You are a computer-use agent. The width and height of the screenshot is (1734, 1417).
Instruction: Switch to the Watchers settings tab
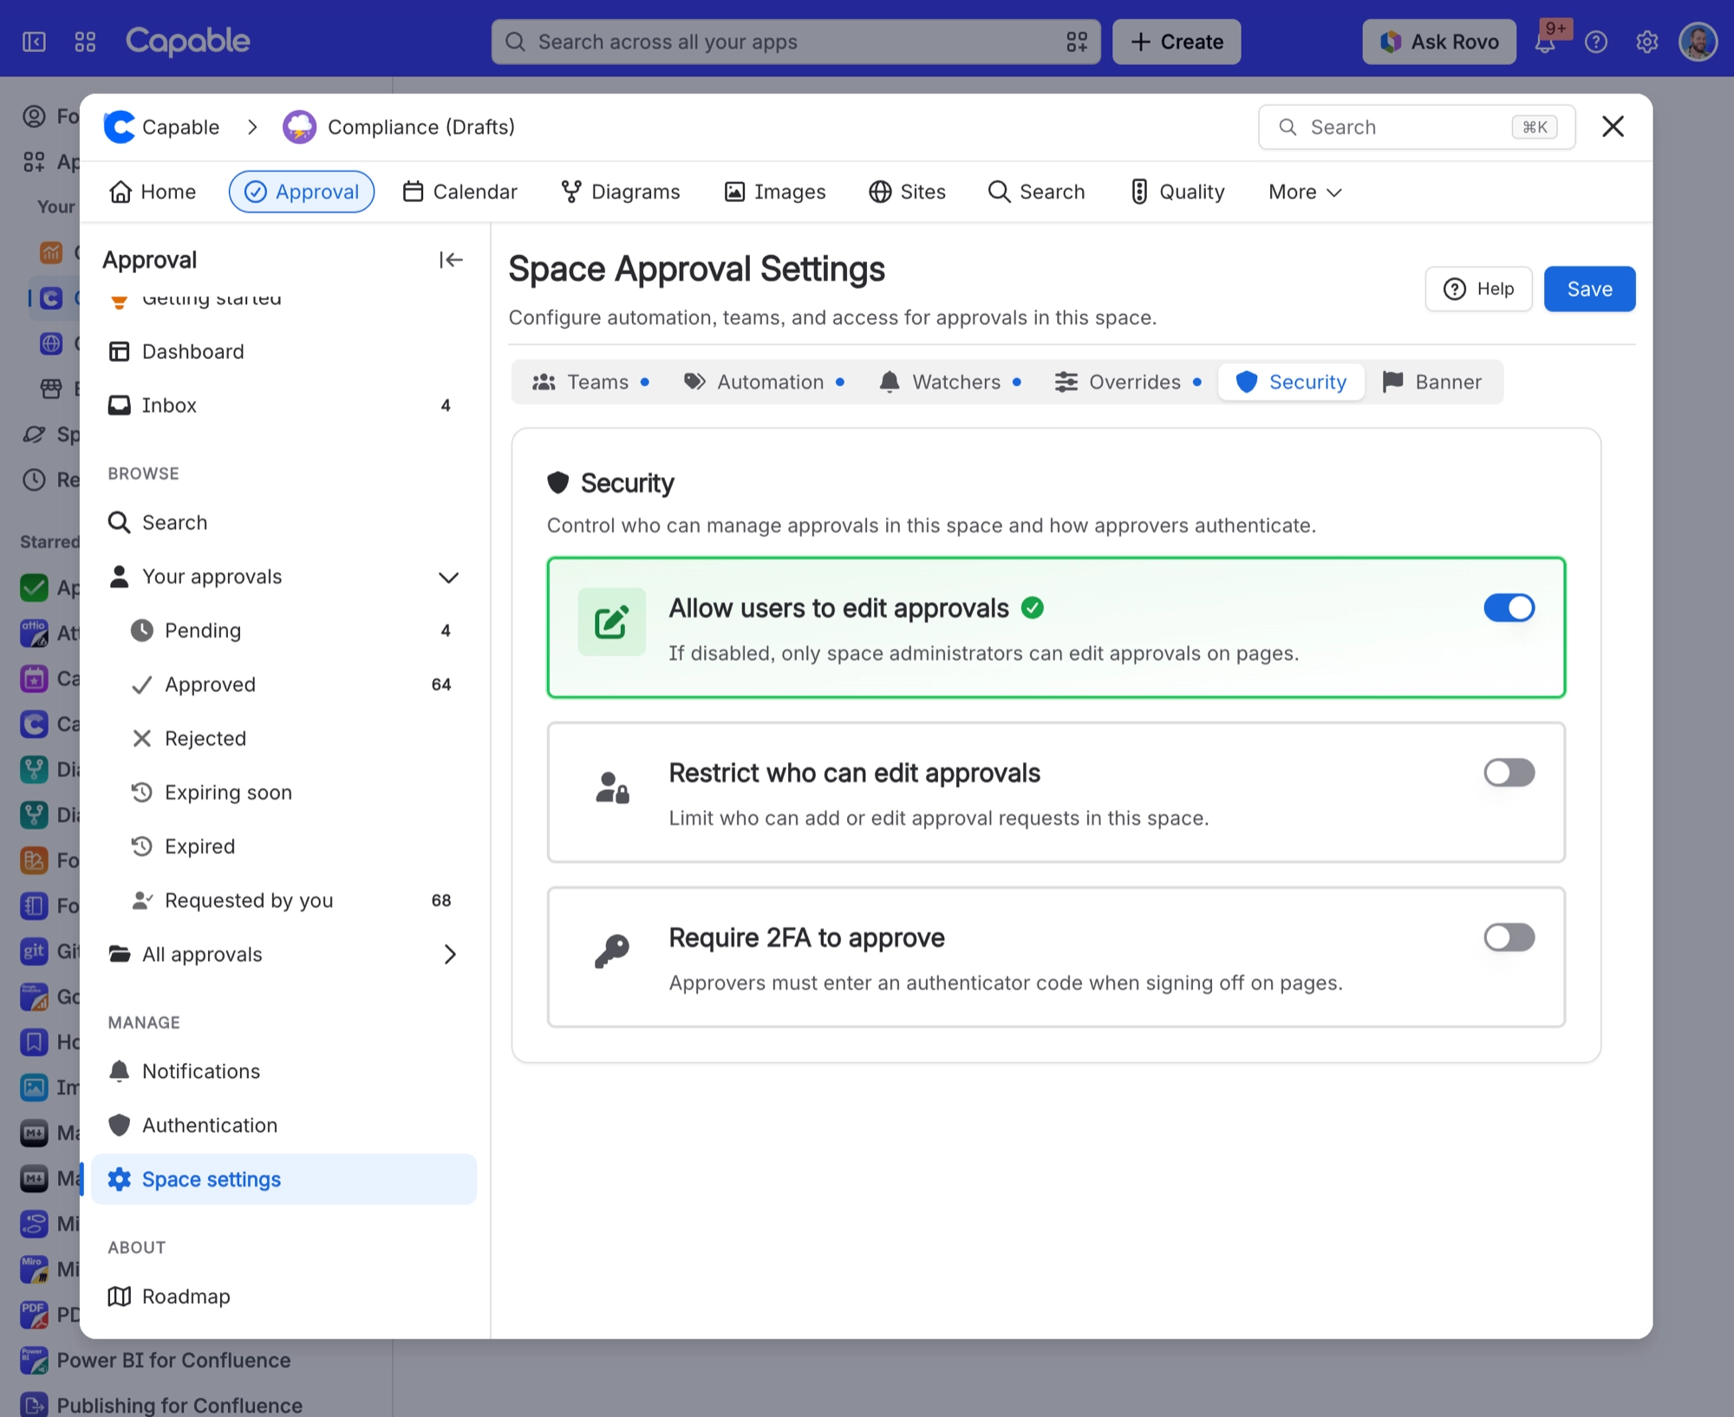coord(950,382)
